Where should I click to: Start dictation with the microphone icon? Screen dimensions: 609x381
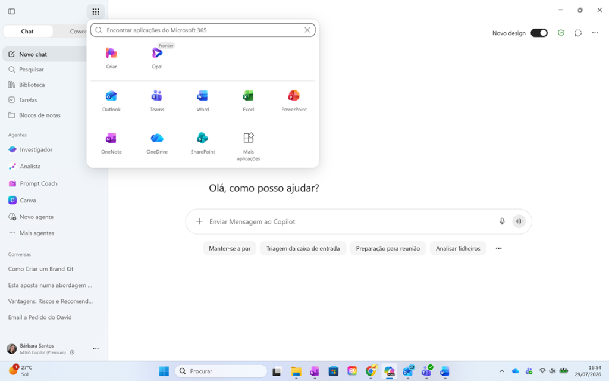click(x=502, y=221)
